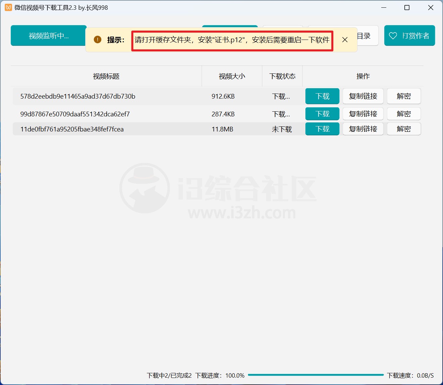Screen dimensions: 443x385
Task: Download the 11.8MB video 11de0fbf
Action: [322, 129]
